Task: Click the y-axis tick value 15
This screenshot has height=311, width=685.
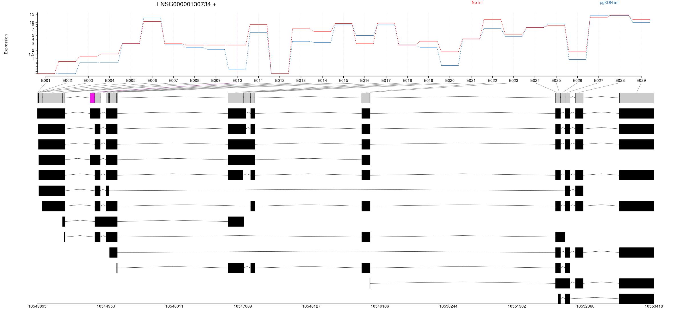Action: pos(32,14)
